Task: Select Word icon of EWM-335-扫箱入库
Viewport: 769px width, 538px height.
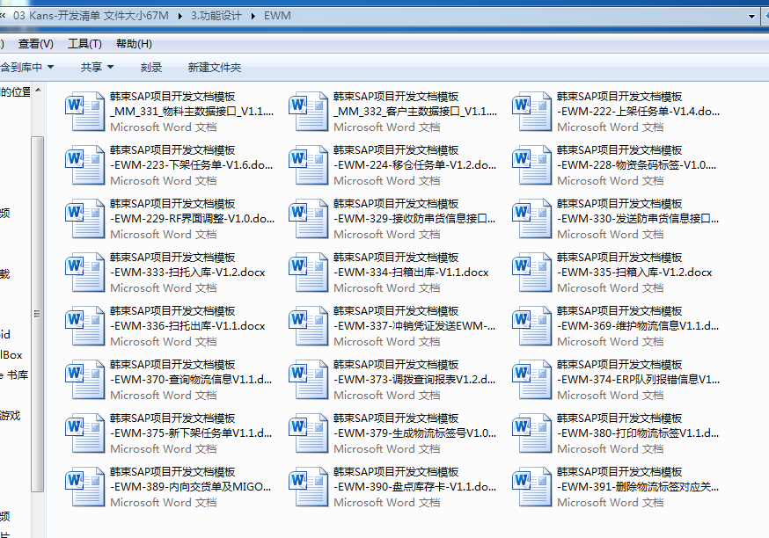Action: point(531,272)
